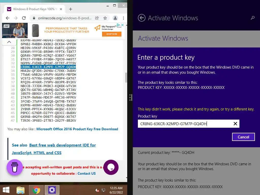Select highlighted key CR8NG-63KCR-X2MPD-G7M7P-GQ4DH

(x=48, y=67)
